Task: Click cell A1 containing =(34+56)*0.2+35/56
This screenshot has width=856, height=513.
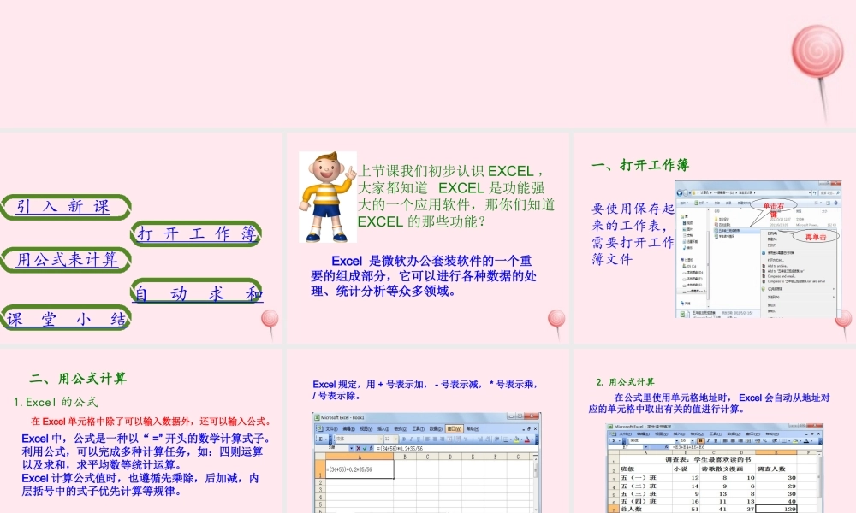Action: click(x=360, y=469)
